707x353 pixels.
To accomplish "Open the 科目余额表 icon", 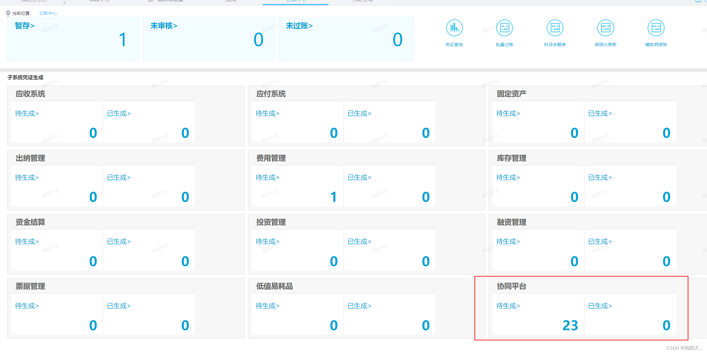I will tap(555, 28).
